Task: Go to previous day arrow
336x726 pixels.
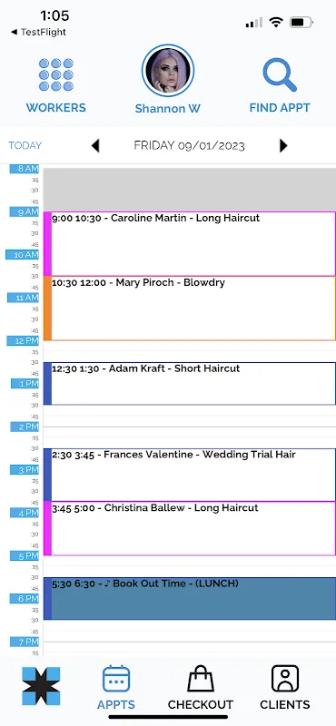Action: [95, 146]
